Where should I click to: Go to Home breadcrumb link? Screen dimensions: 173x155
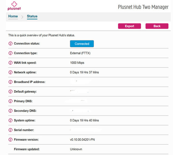[x=13, y=16]
